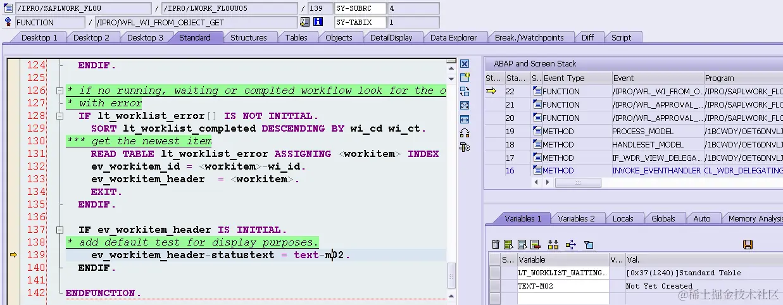Image resolution: width=783 pixels, height=305 pixels.
Task: Click the headset services icon
Action: click(465, 133)
